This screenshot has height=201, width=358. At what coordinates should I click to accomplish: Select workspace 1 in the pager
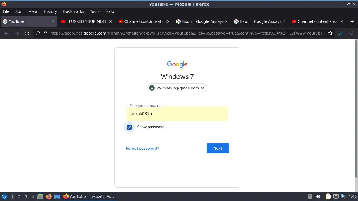pos(12,197)
